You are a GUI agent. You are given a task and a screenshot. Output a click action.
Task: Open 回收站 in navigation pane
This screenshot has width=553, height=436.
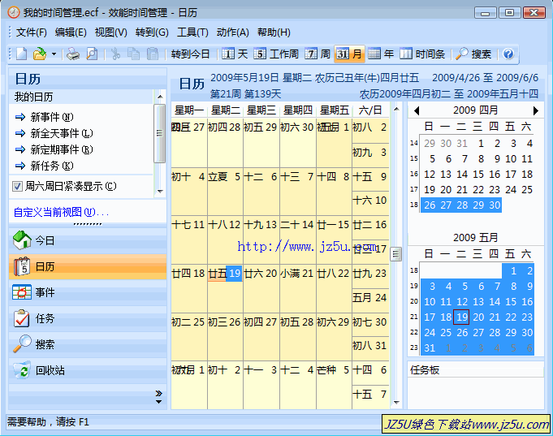coord(88,370)
